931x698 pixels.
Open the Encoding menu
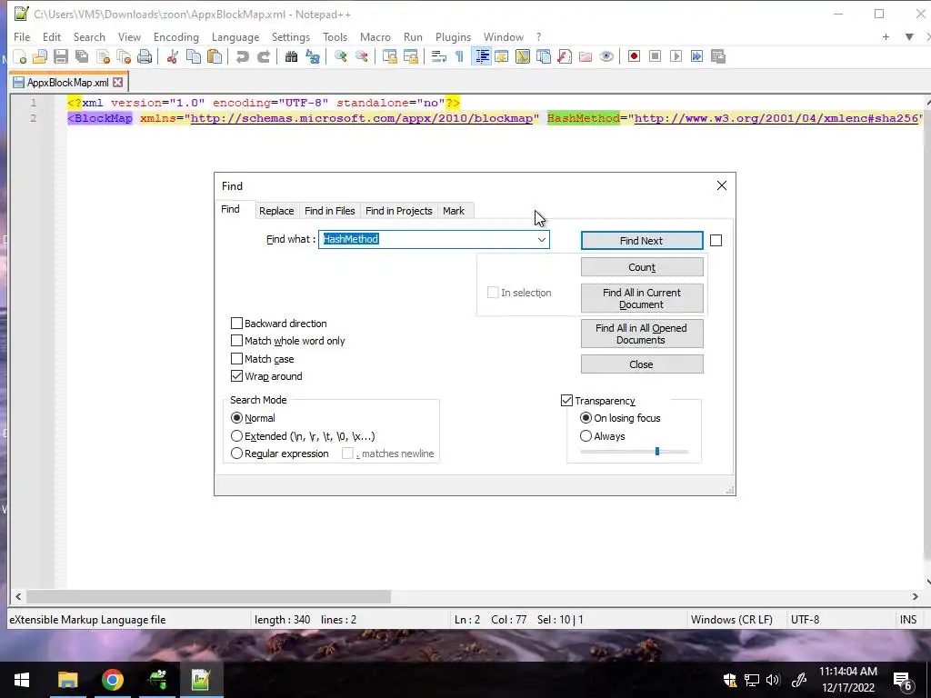[176, 36]
